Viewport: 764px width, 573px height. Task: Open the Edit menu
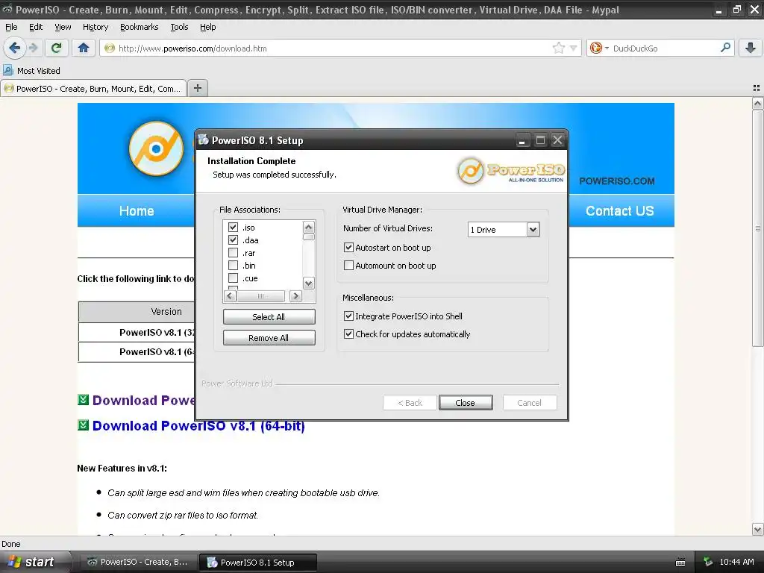click(36, 27)
